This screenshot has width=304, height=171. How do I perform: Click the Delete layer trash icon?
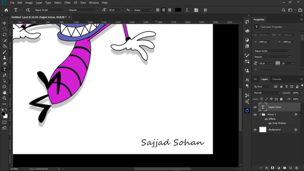click(296, 168)
